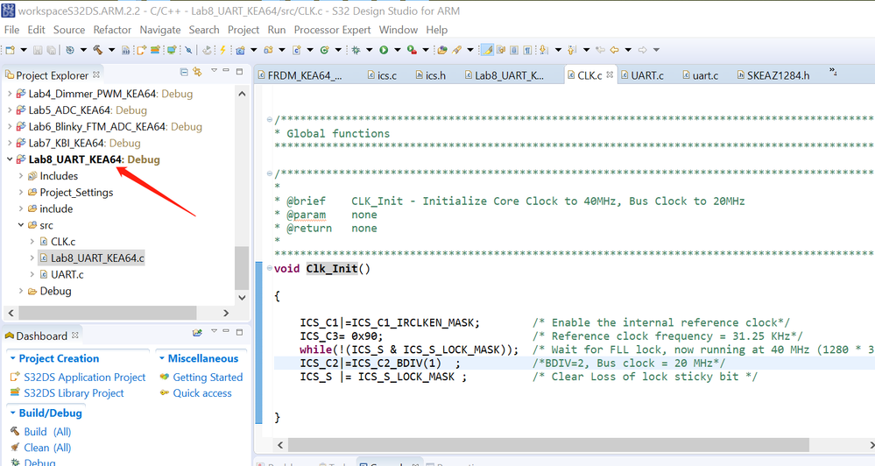Toggle Mark Occurrences highlighter icon
The width and height of the screenshot is (875, 466).
[x=487, y=50]
